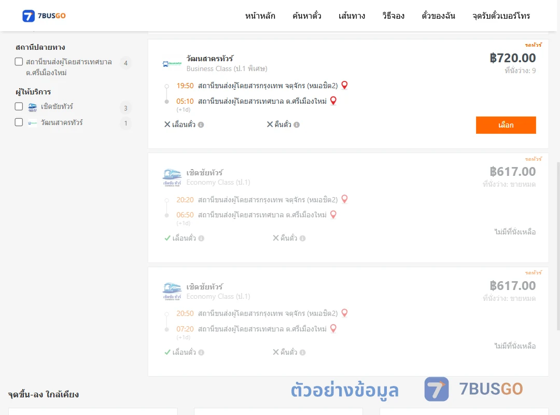Show คืนตั๋ว info icon on 19:50 trip
560x415 pixels.
point(297,125)
